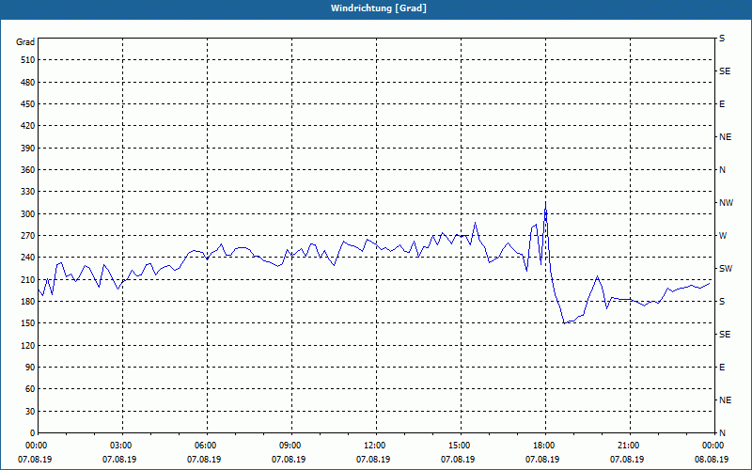Pick the 210 axis value
Screen dimensions: 752x470
tap(28, 279)
